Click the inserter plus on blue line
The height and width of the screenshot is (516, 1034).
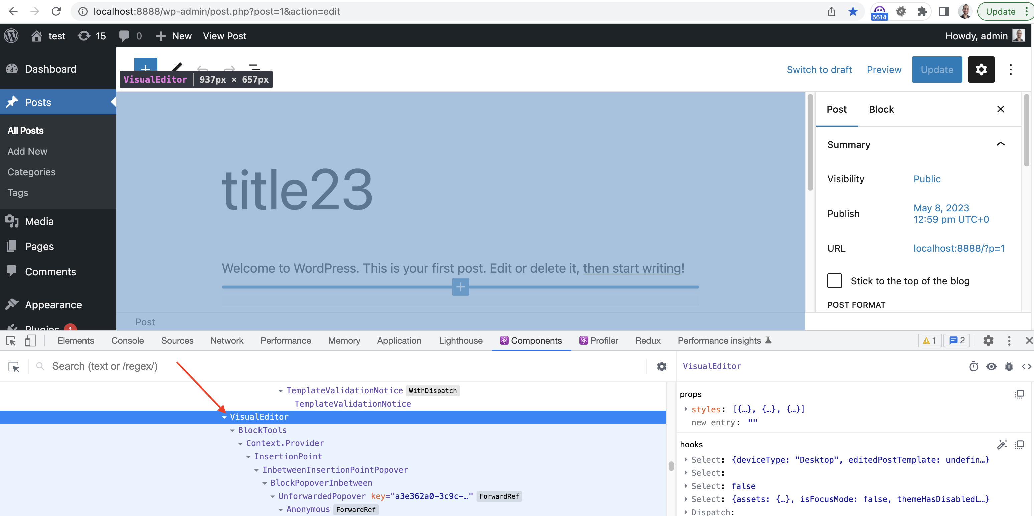[460, 286]
